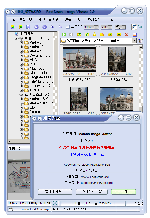Create a new folder icon
The height and width of the screenshot is (218, 150).
click(102, 34)
